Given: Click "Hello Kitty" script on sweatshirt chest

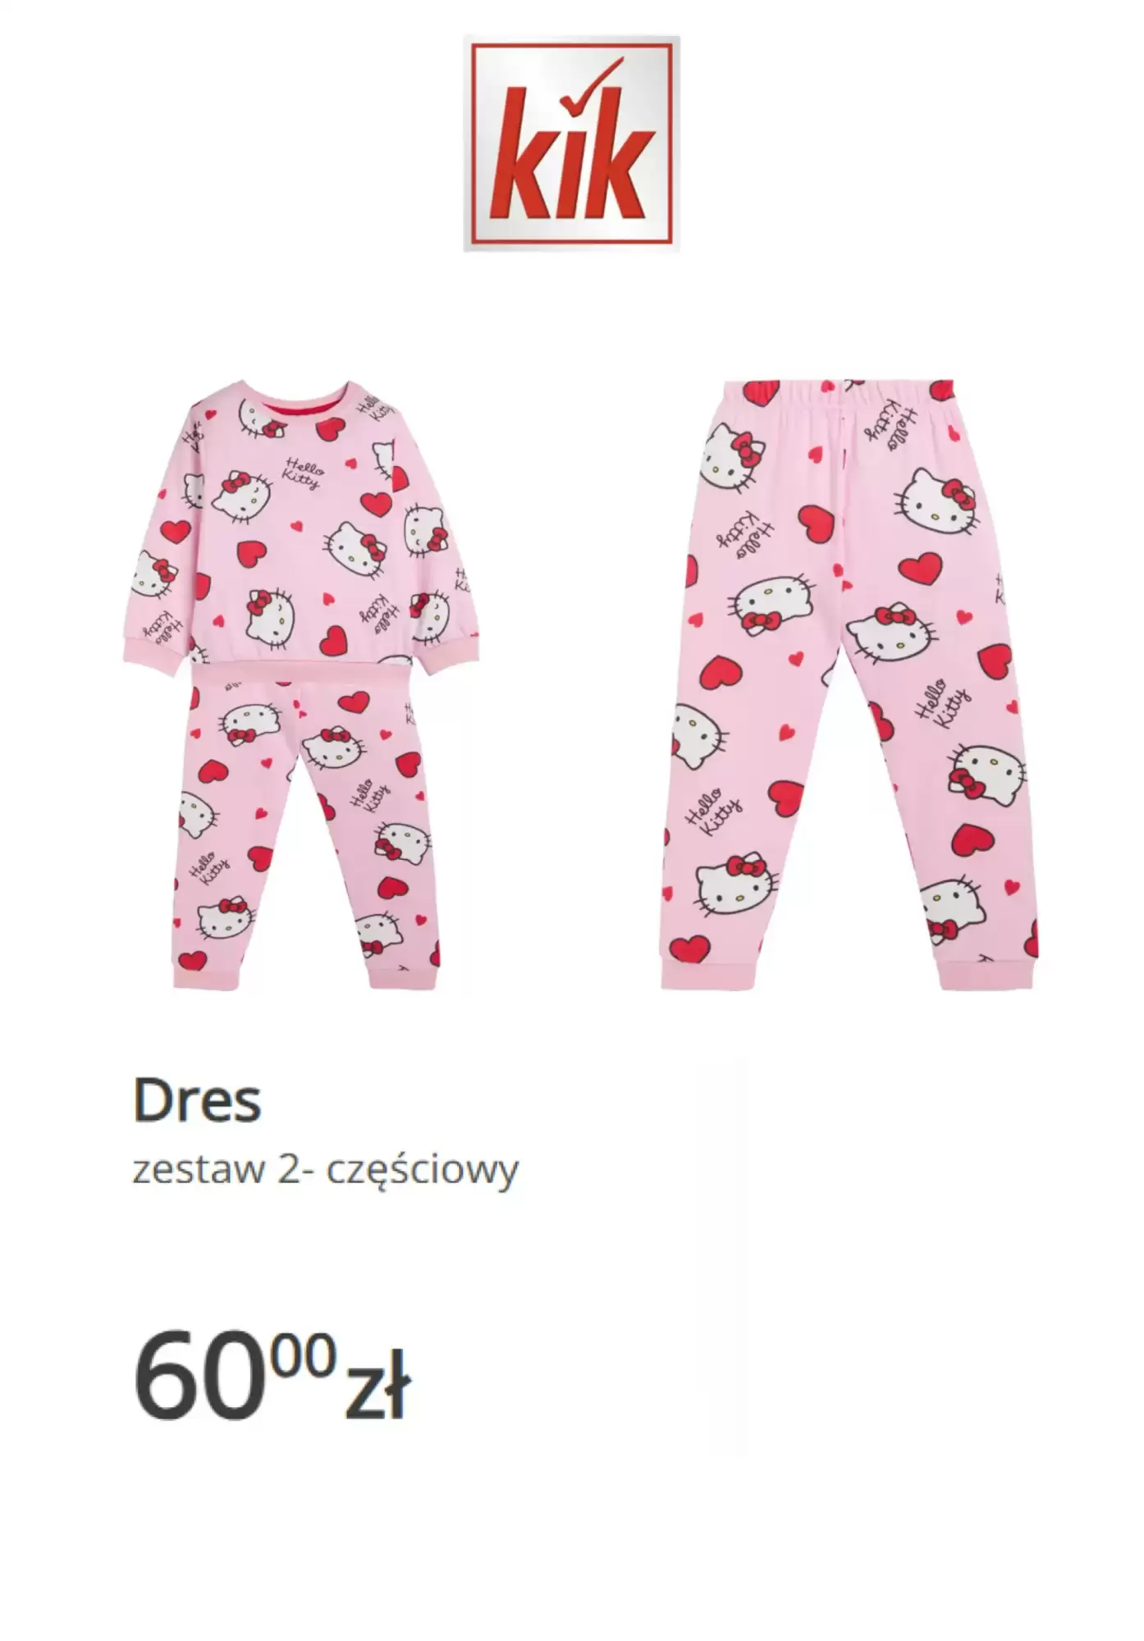Looking at the screenshot, I should (x=303, y=473).
